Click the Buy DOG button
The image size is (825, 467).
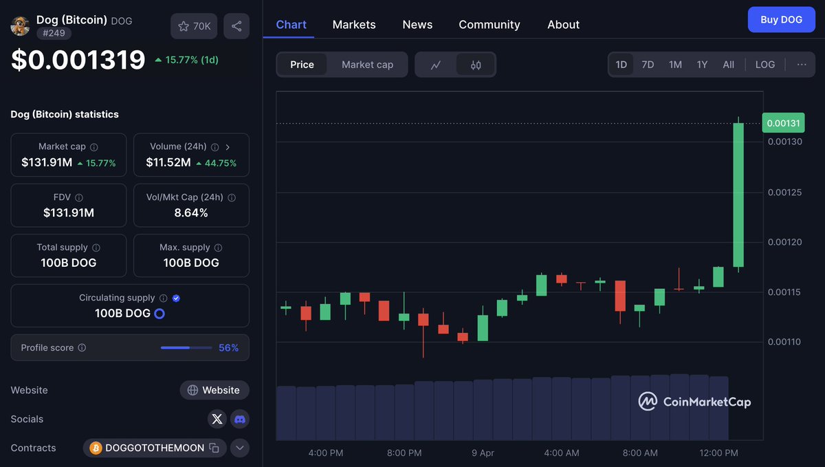click(x=782, y=19)
